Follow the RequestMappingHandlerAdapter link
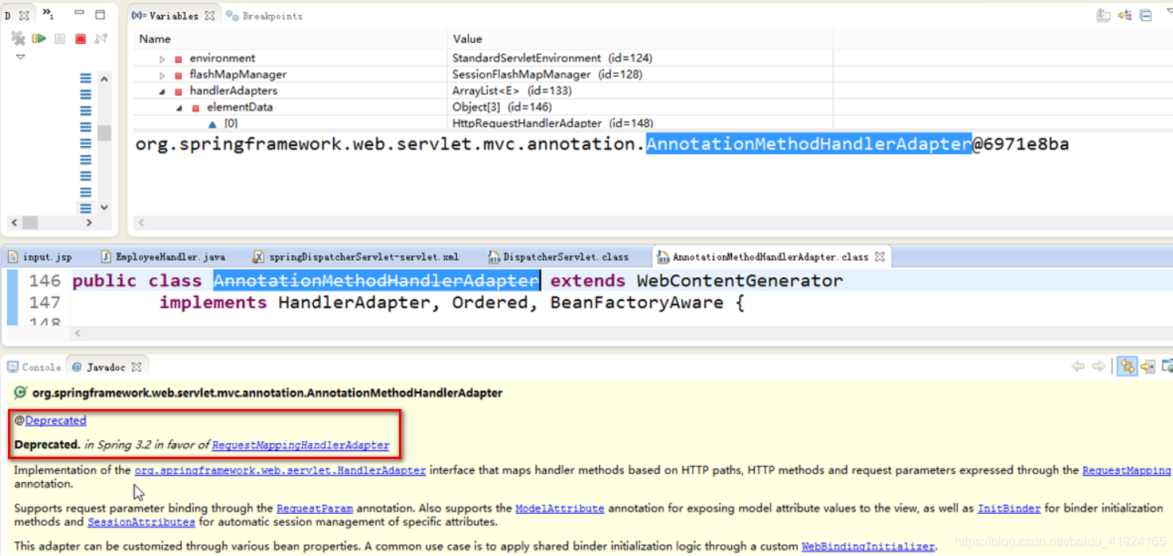1173x556 pixels. pyautogui.click(x=300, y=446)
